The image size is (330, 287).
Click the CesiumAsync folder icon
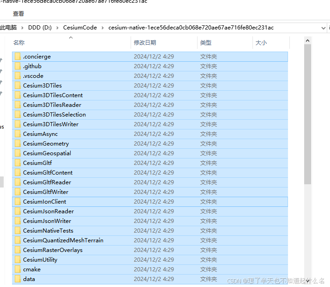pyautogui.click(x=18, y=134)
